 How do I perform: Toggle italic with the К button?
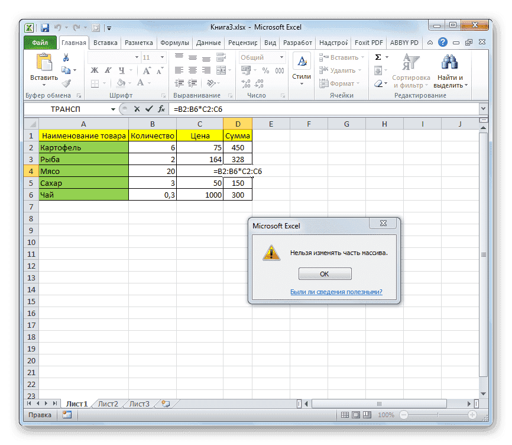pos(107,70)
